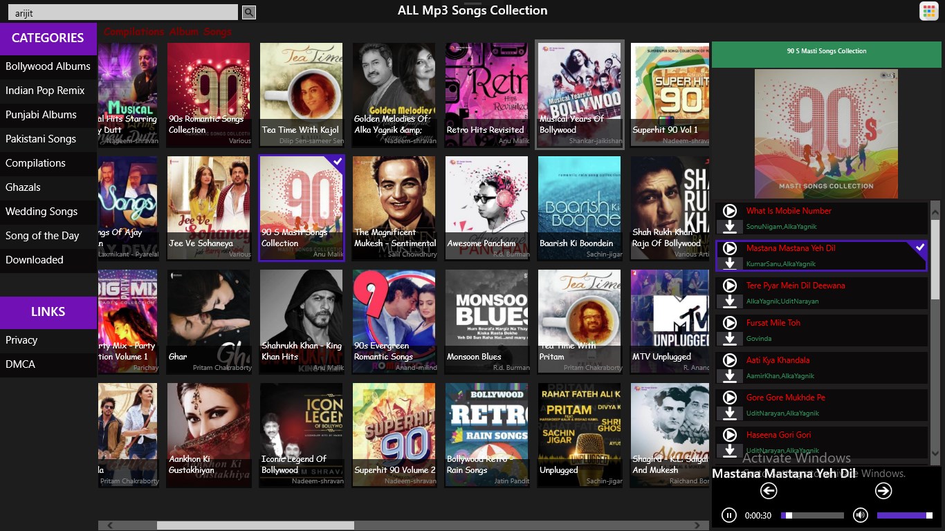This screenshot has height=531, width=945.
Task: Play the song Aati Kya Khandala
Action: tap(729, 360)
